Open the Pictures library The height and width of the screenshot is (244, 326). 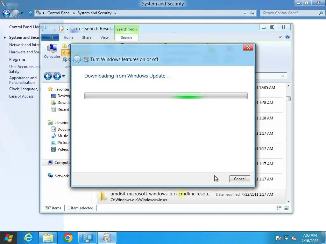click(61, 143)
